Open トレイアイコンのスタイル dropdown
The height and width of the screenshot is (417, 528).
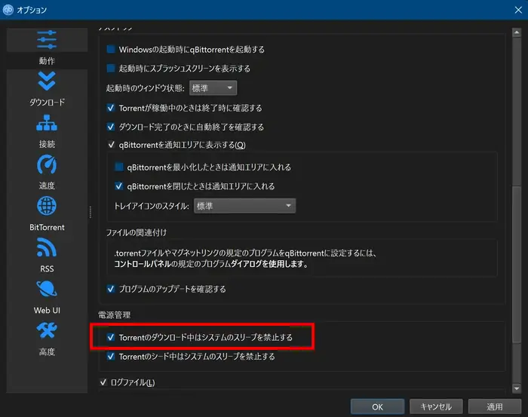pyautogui.click(x=245, y=206)
